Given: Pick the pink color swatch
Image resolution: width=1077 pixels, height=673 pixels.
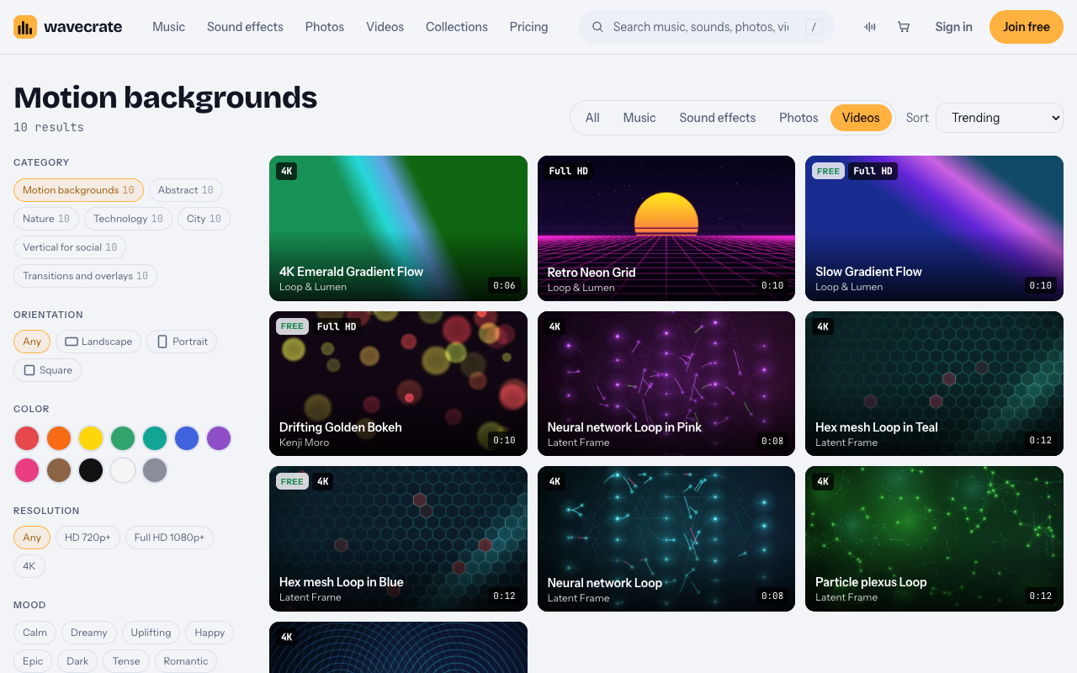Looking at the screenshot, I should coord(27,470).
